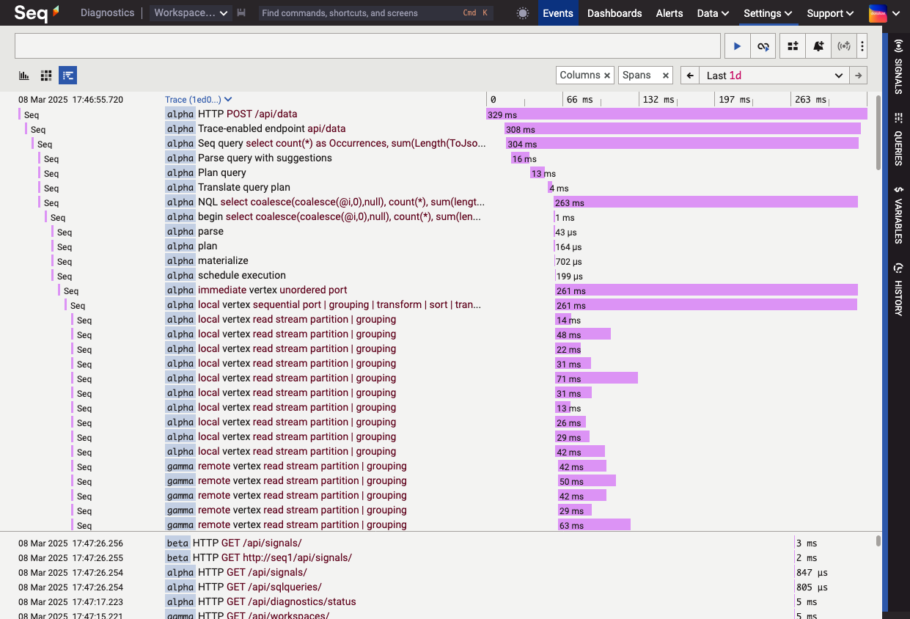Expand the user account dropdown arrow

[895, 13]
